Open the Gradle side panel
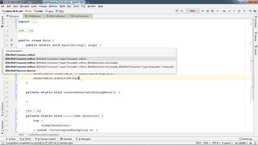 (256, 50)
